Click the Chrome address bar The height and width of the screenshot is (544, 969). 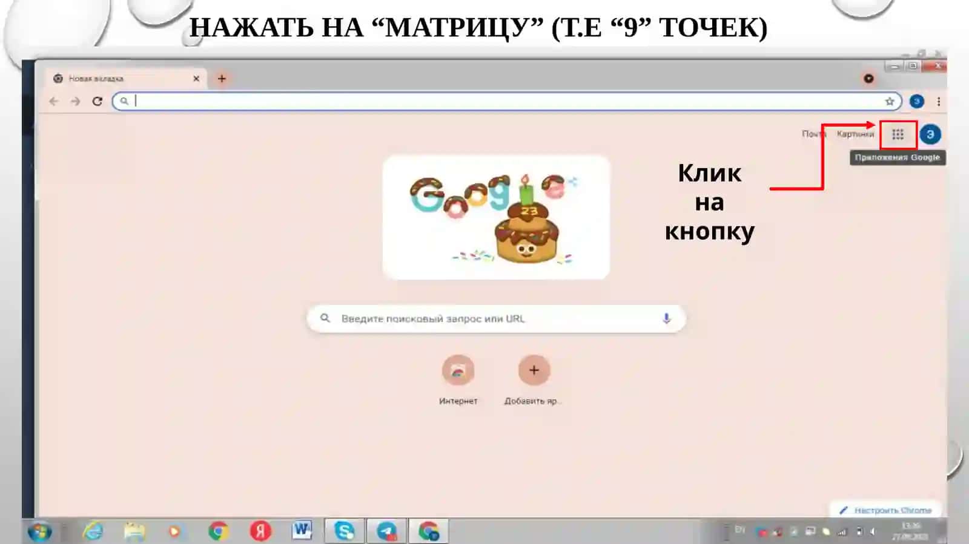click(506, 101)
